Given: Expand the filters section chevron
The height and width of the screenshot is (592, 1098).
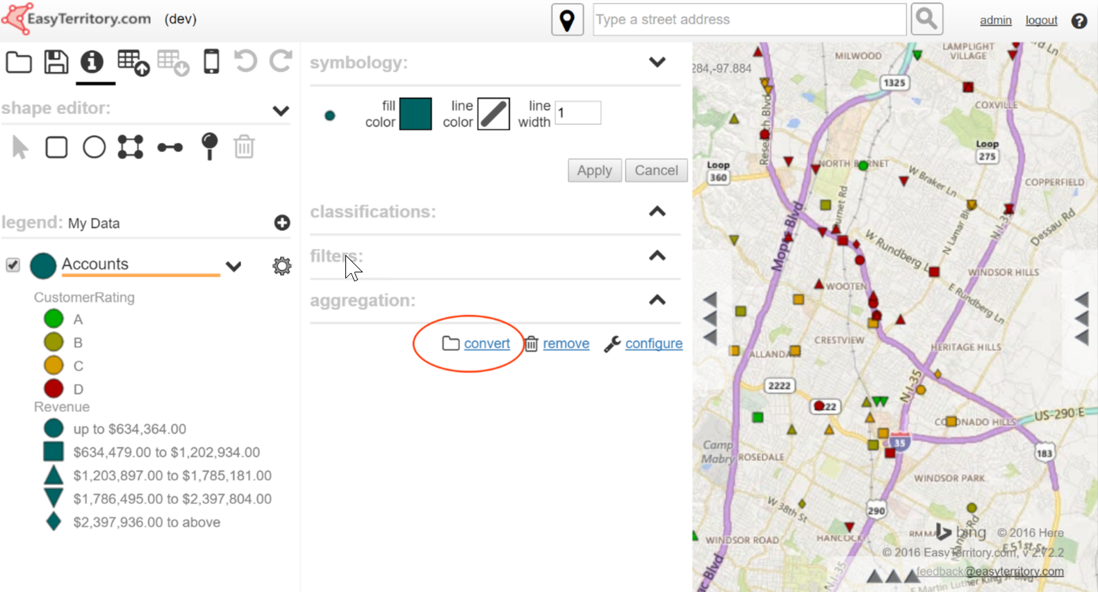Looking at the screenshot, I should 657,256.
